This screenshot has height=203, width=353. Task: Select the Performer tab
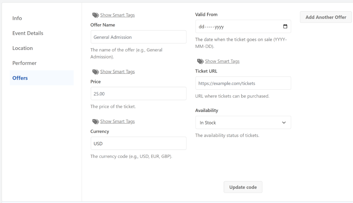pyautogui.click(x=24, y=63)
